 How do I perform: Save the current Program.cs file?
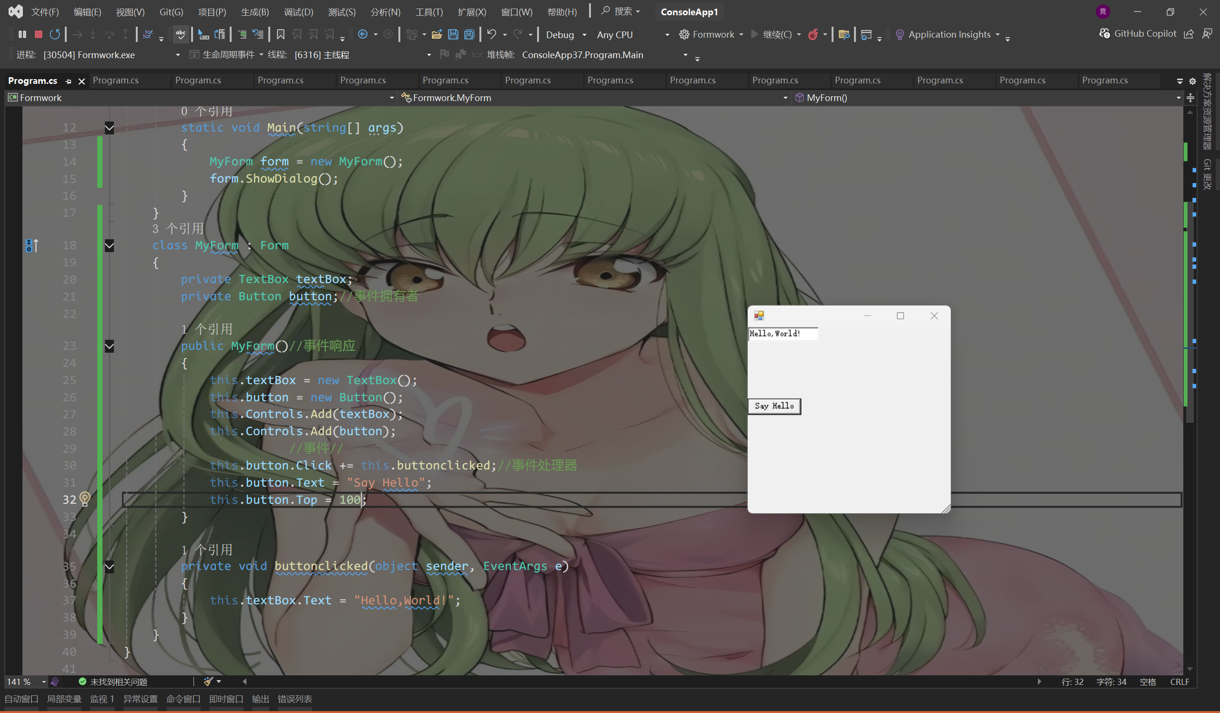tap(453, 34)
